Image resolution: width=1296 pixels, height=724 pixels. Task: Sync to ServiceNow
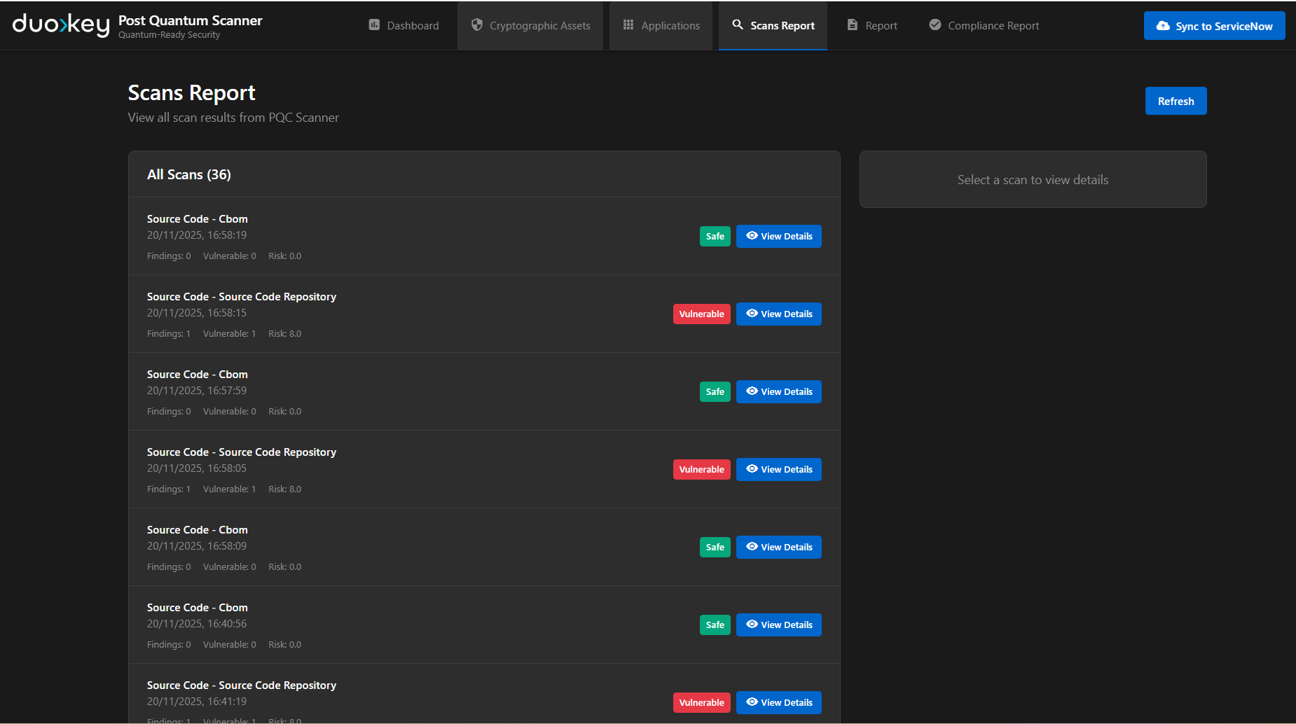tap(1214, 26)
